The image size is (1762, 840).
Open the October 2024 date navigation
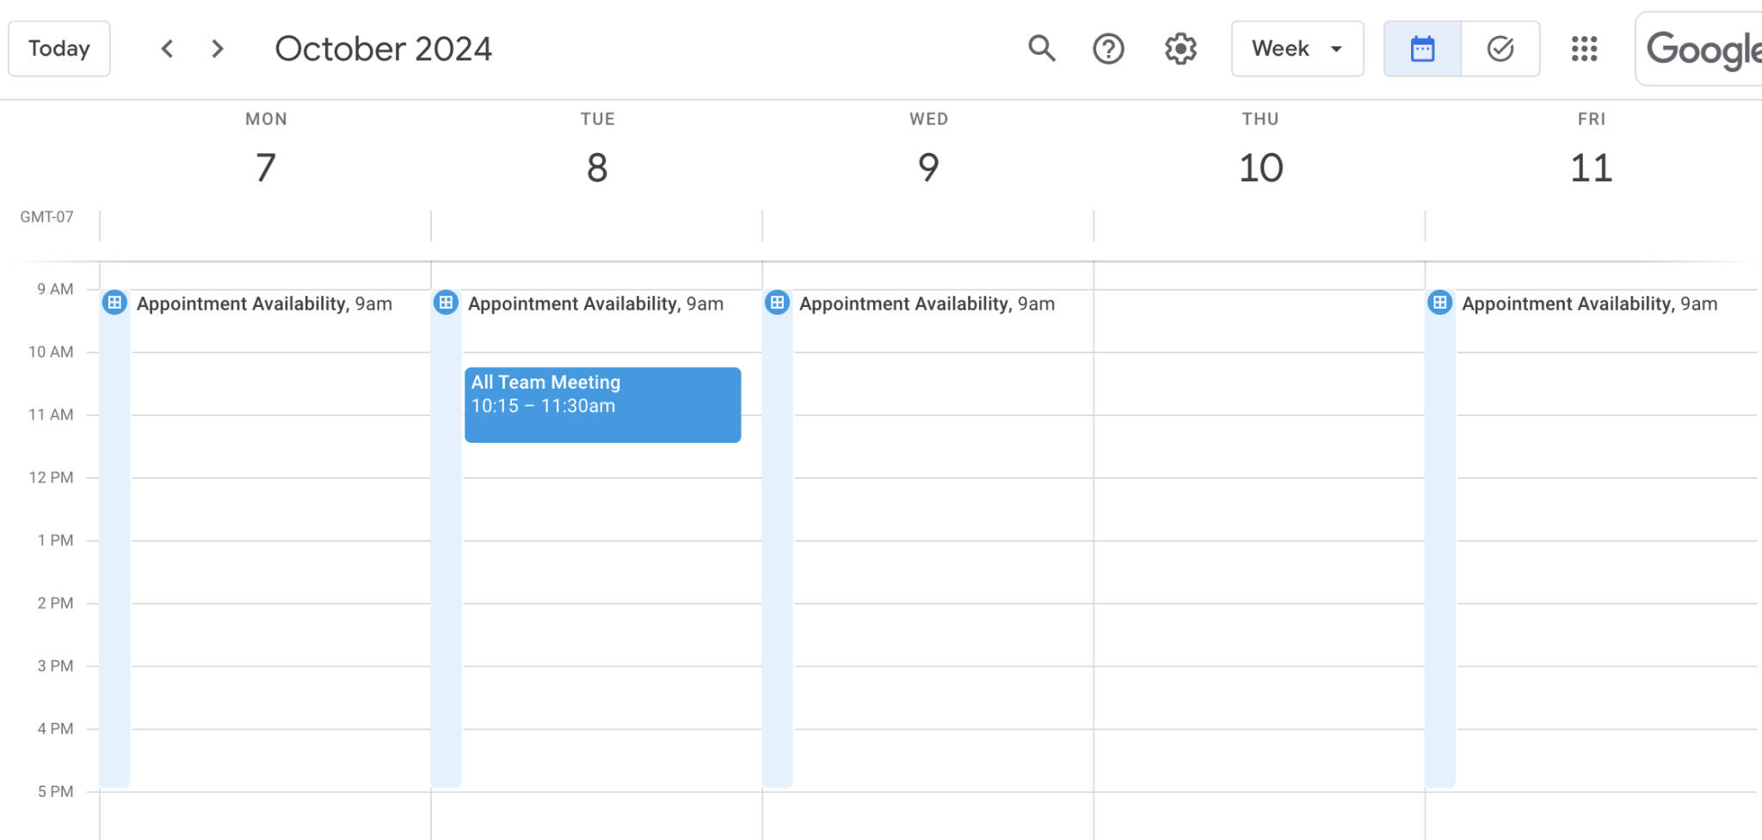383,49
